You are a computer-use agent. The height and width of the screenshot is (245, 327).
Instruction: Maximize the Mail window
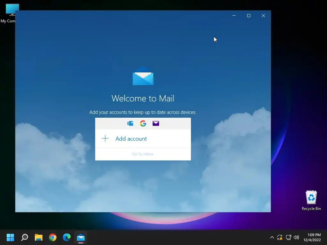(x=248, y=16)
